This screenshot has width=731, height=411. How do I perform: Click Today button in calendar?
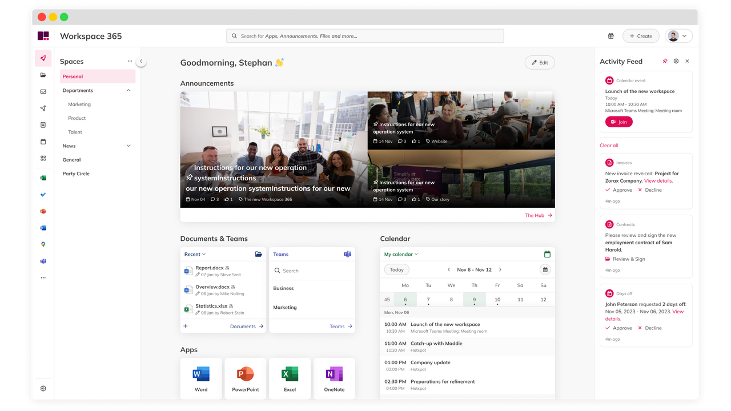397,269
